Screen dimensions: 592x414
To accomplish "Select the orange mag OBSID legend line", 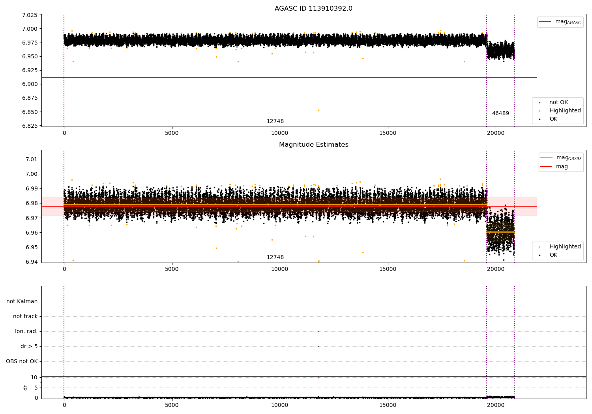I will [x=546, y=158].
